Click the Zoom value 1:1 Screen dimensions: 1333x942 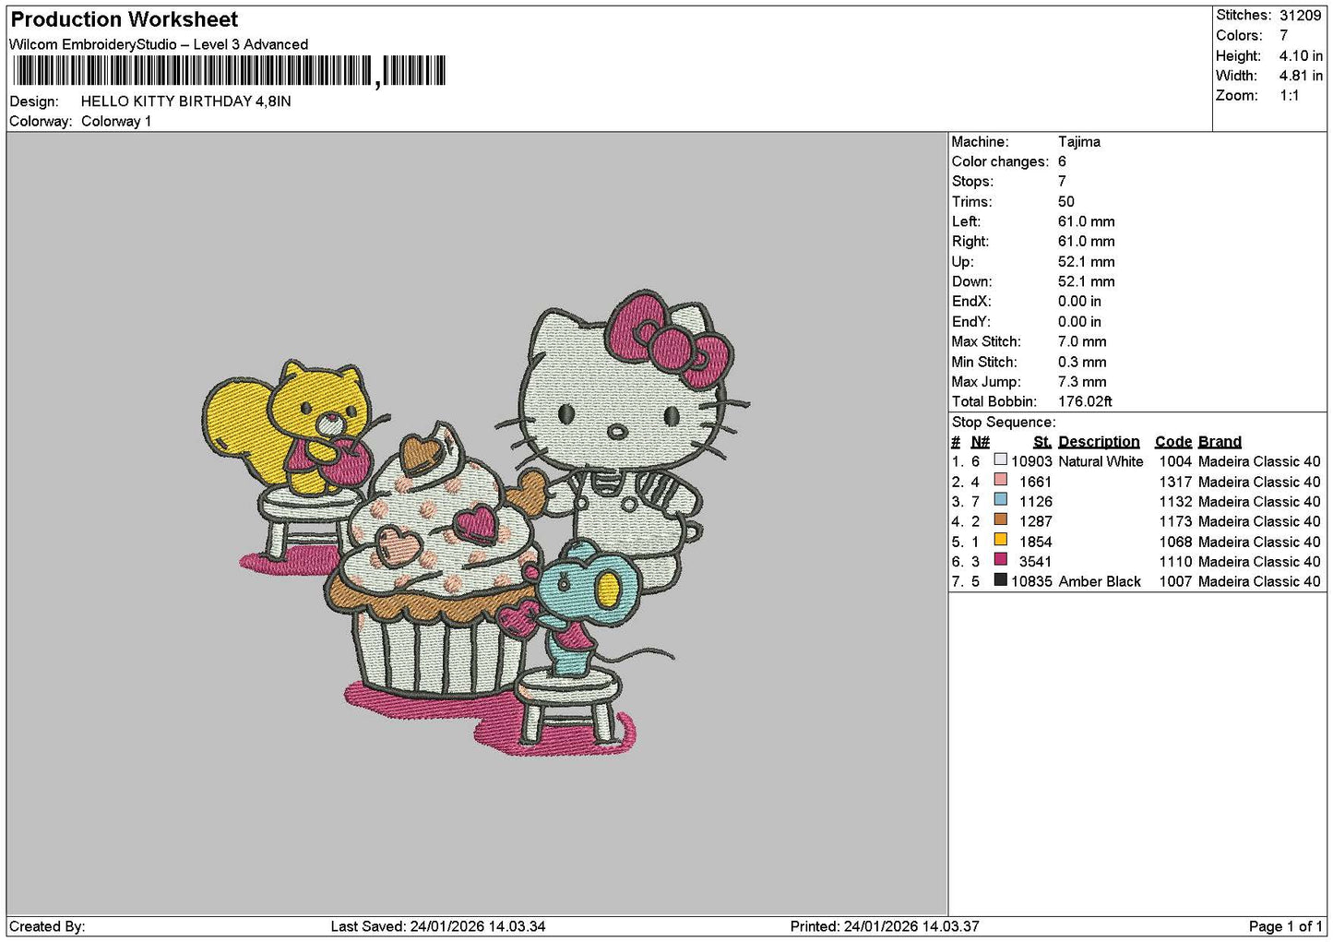[1290, 96]
